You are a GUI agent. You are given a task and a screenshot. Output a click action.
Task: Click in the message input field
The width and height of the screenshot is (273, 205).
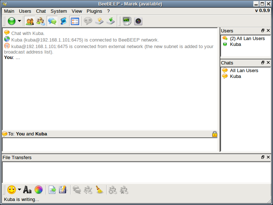pyautogui.click(x=110, y=145)
